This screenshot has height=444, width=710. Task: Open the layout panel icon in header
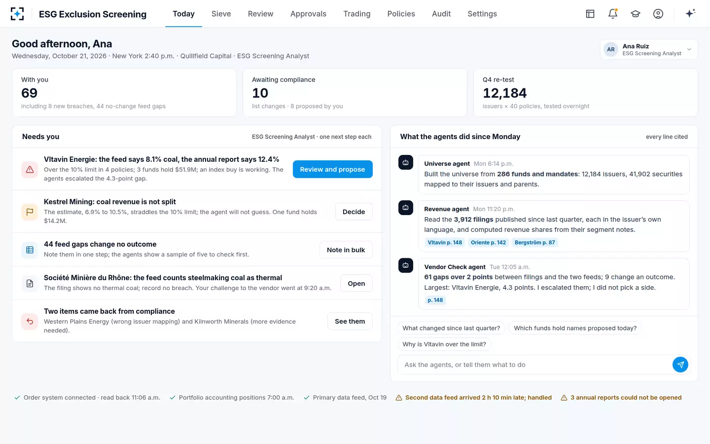pos(590,14)
